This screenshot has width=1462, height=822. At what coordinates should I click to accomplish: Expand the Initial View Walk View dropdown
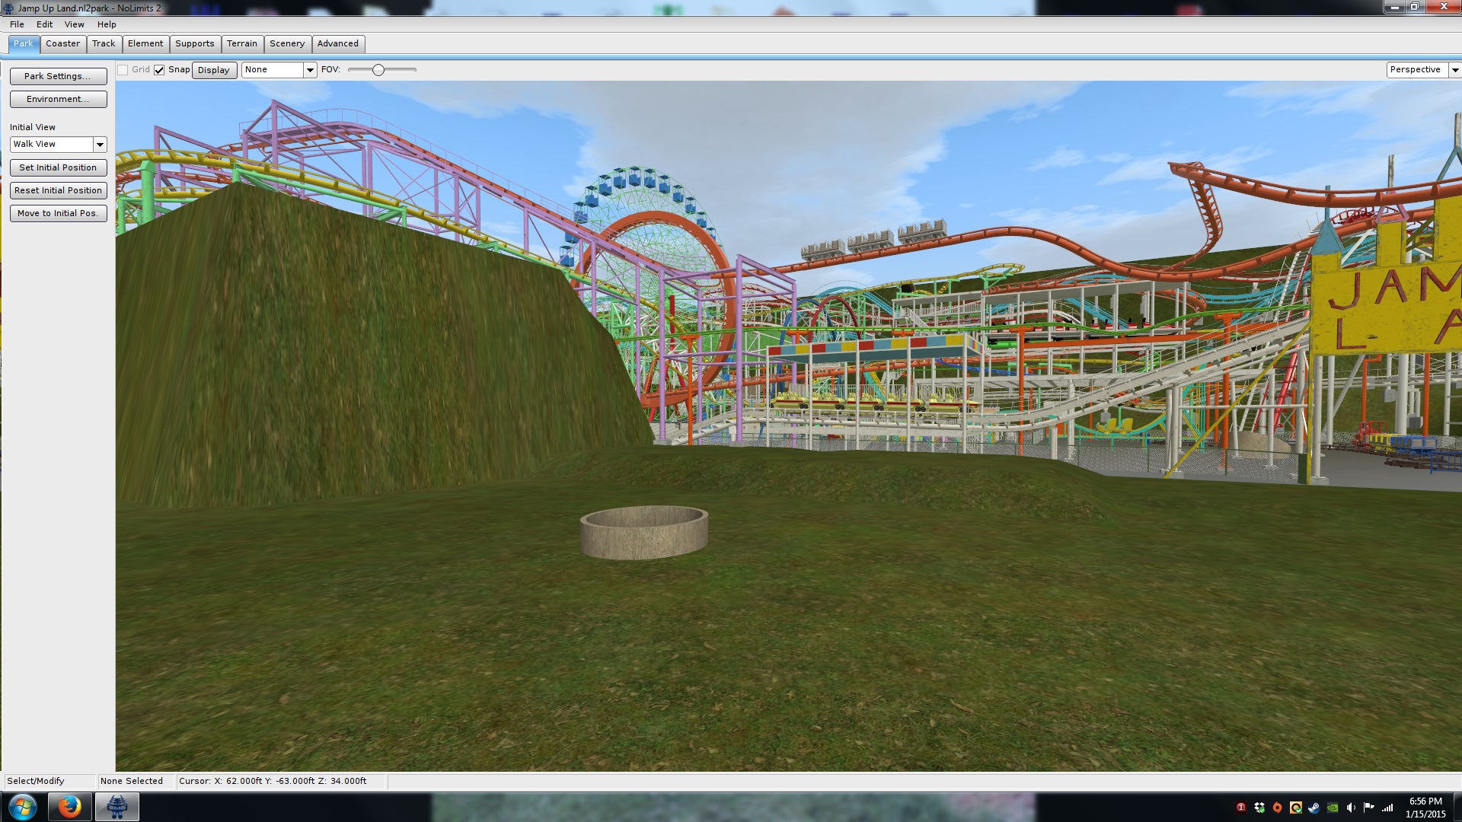coord(100,145)
